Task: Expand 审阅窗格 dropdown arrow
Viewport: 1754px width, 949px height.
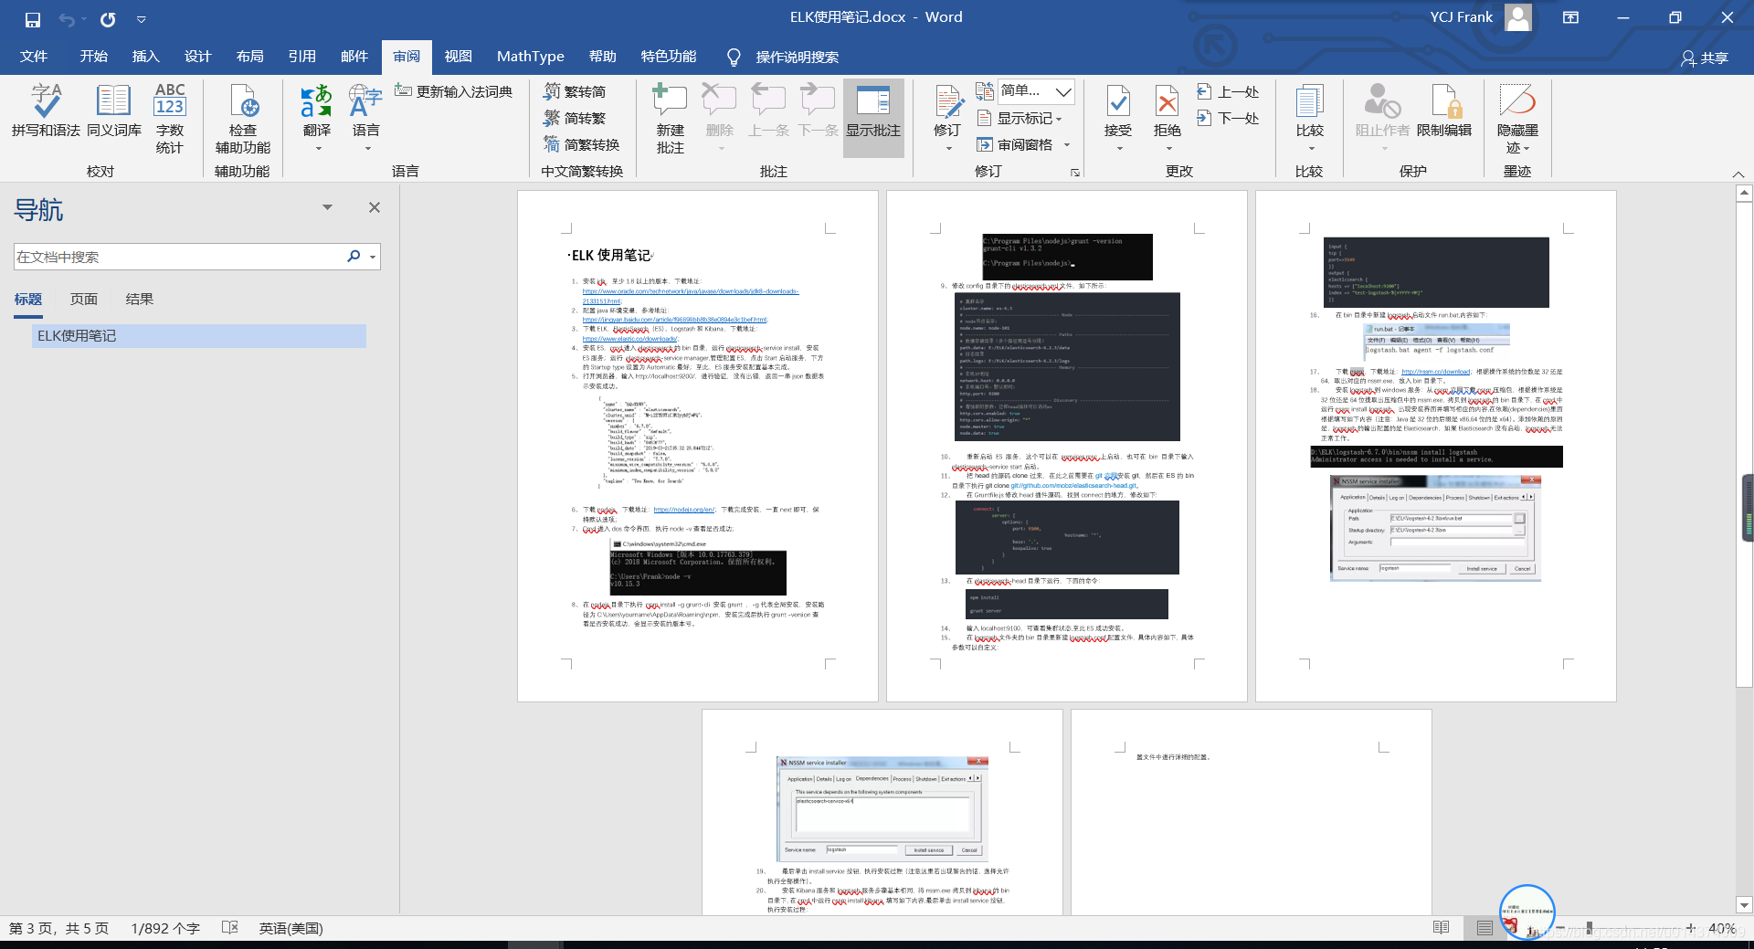Action: tap(1066, 144)
